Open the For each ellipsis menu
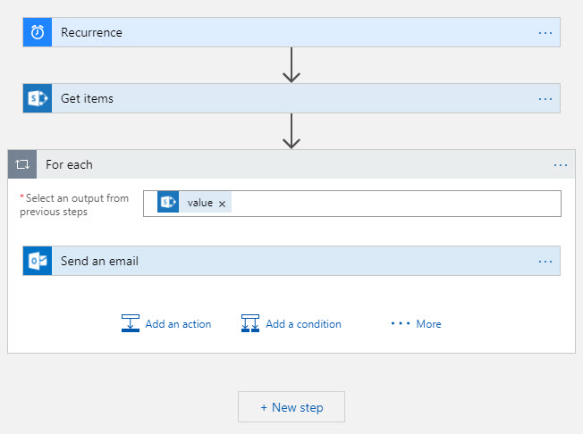The height and width of the screenshot is (434, 583). tap(561, 164)
